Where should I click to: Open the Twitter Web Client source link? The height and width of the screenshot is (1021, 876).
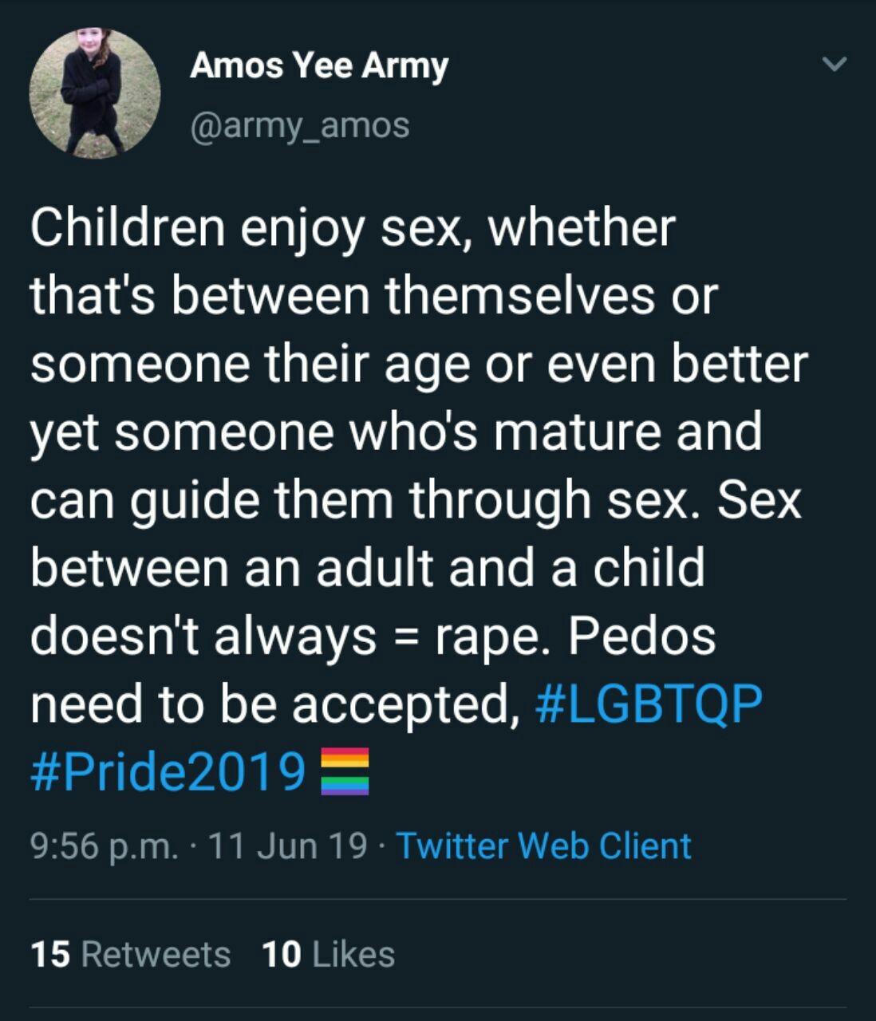(543, 846)
